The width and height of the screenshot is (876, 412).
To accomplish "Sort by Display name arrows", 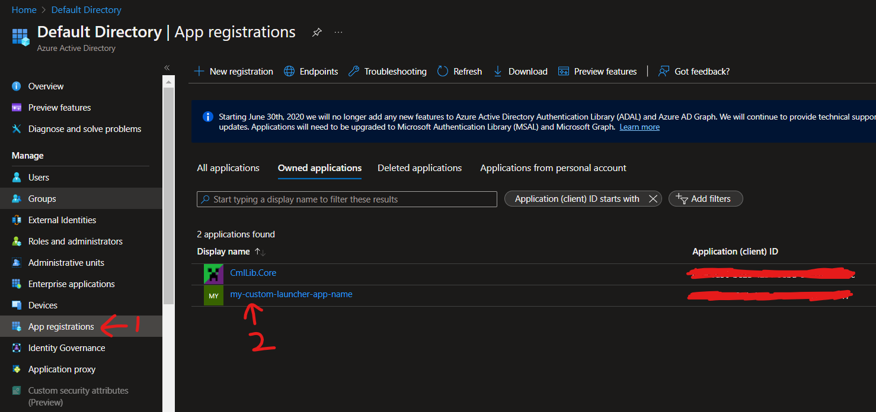I will point(260,252).
